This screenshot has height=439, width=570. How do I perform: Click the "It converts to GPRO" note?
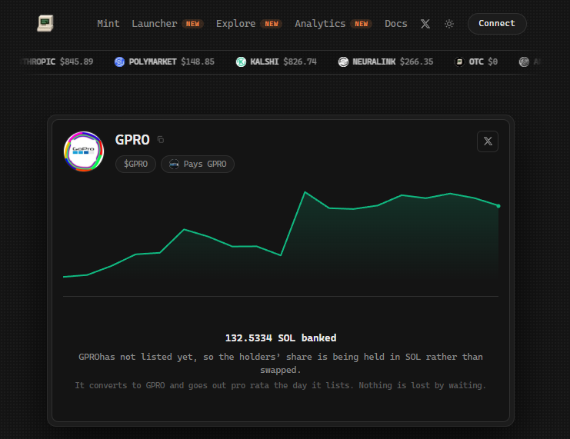[x=281, y=385]
